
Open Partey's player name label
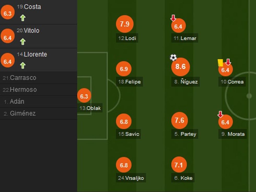point(185,134)
